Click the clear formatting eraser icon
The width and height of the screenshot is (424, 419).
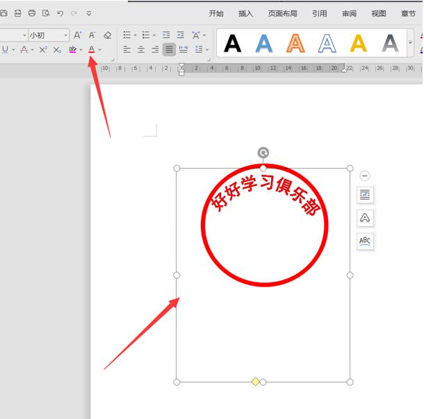pyautogui.click(x=107, y=35)
